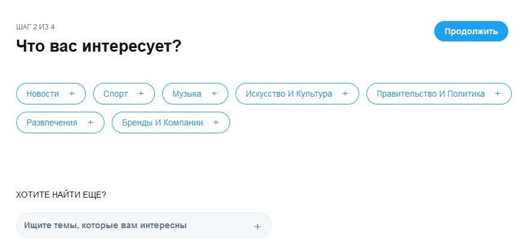
Task: Select the Новости topic label
Action: pyautogui.click(x=43, y=94)
